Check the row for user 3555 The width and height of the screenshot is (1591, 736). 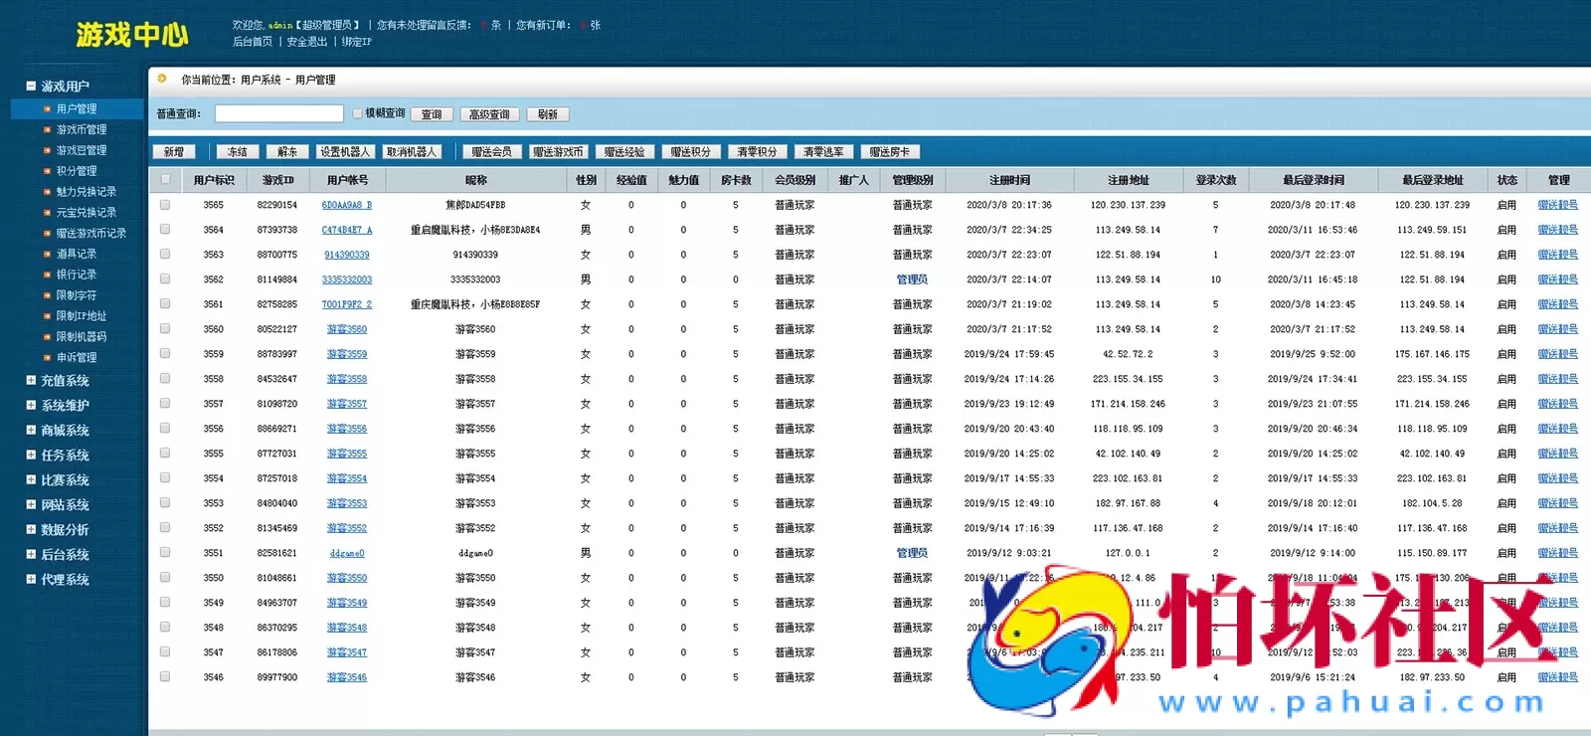[x=165, y=454]
